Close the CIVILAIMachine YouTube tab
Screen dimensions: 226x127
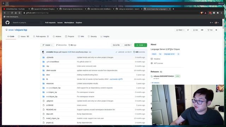tap(29, 9)
